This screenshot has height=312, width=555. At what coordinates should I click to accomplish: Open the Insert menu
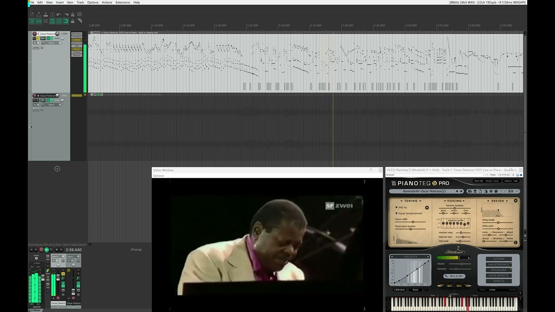60,3
